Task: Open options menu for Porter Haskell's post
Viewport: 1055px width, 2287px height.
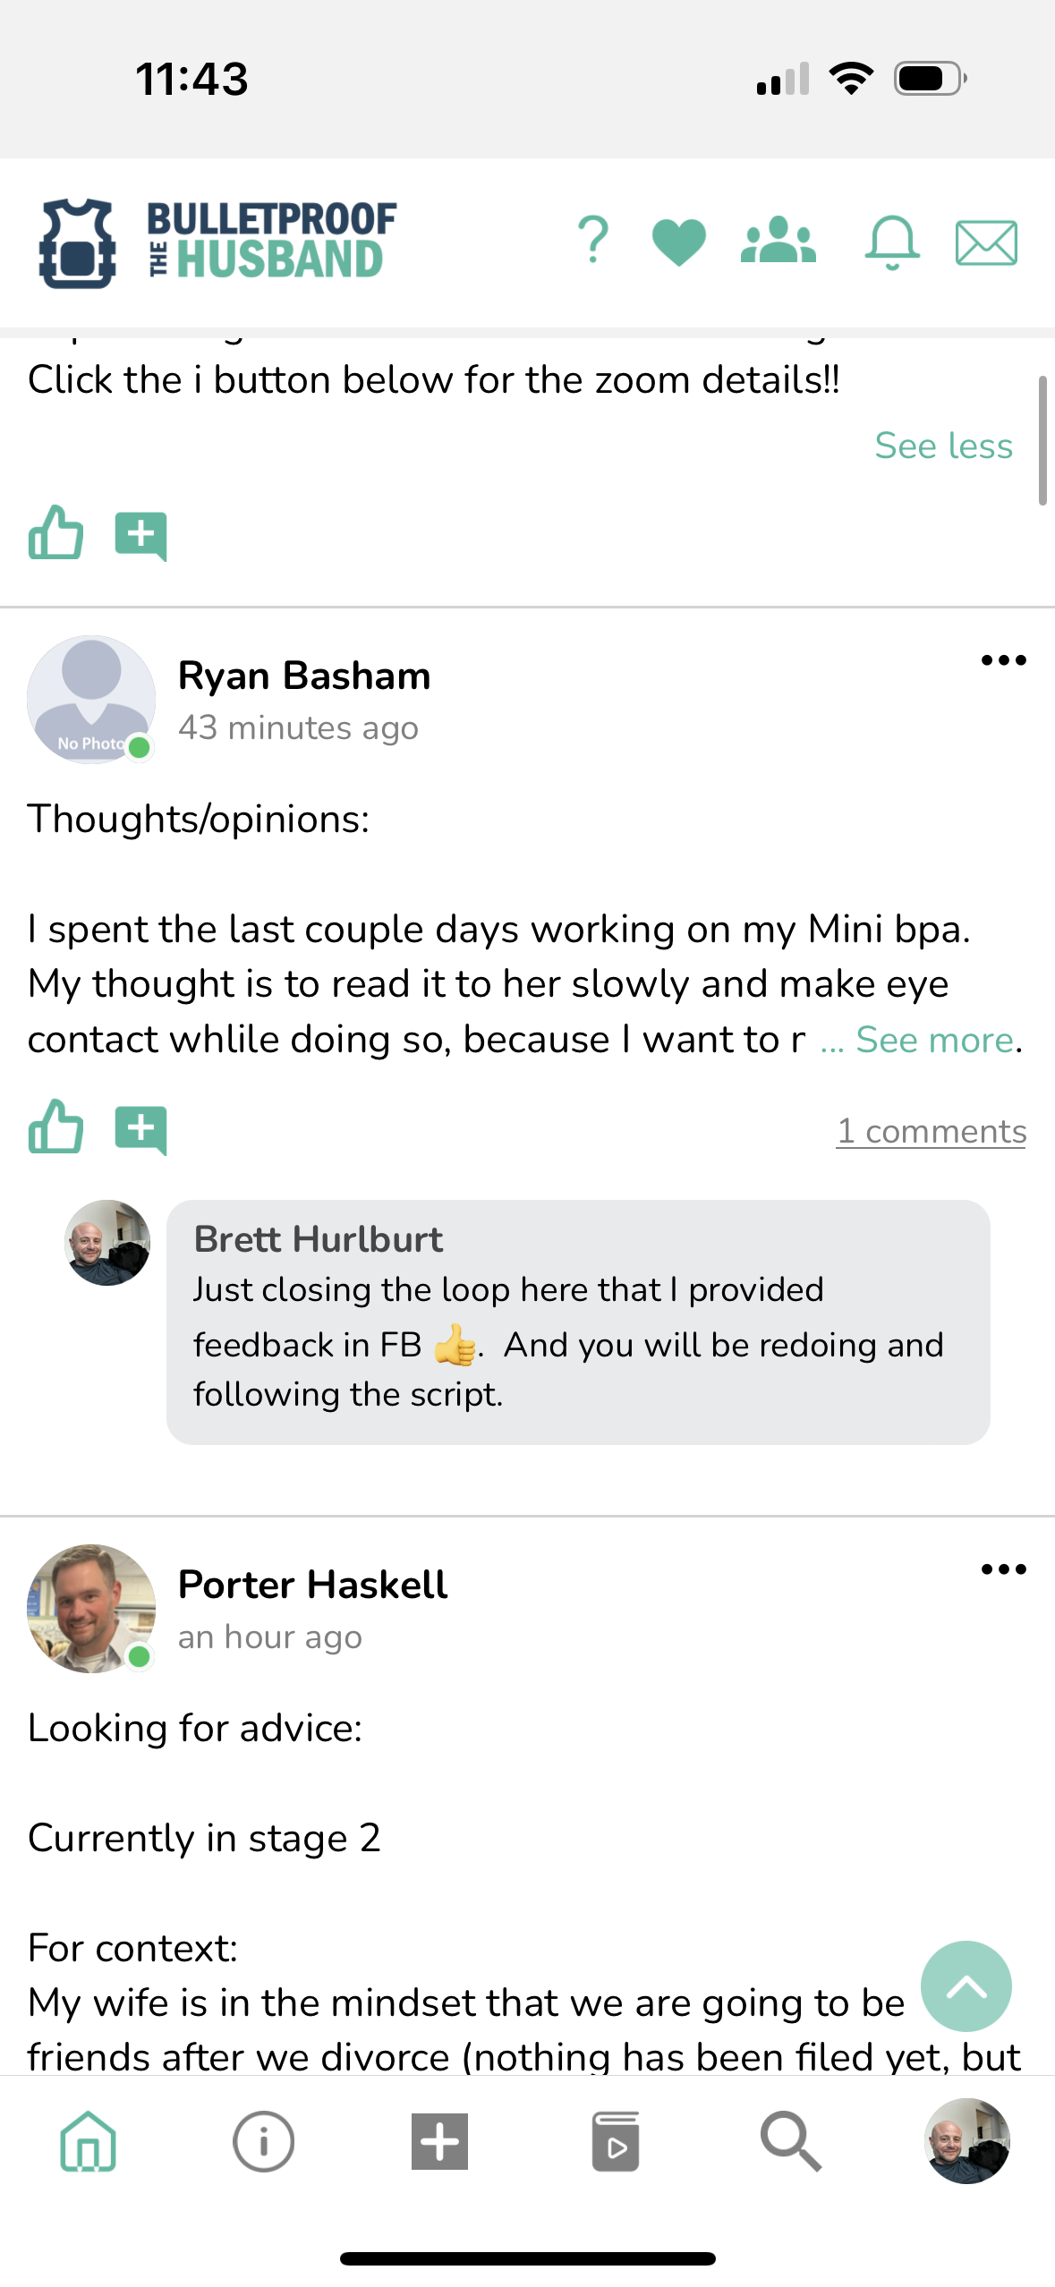Action: (x=1003, y=1569)
